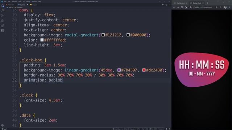Close the second Digital Clock browser tab

(203, 3)
